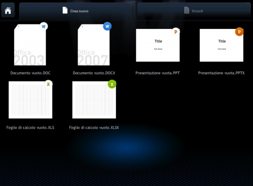Screen dimensions: 253x186
Task: Click the white Excel badge on XLS
Action: (48, 84)
